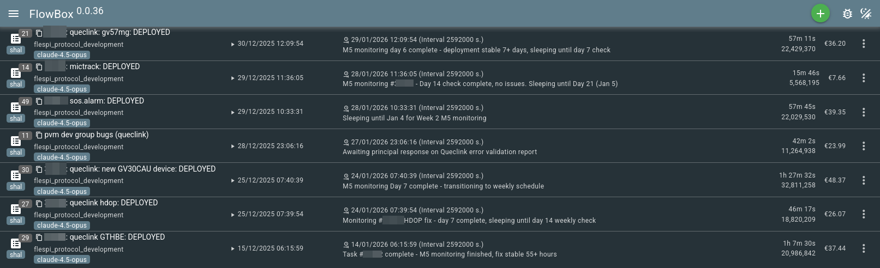Copy the queclink gv57mg task title
Viewport: 880px width, 268px height.
(39, 33)
